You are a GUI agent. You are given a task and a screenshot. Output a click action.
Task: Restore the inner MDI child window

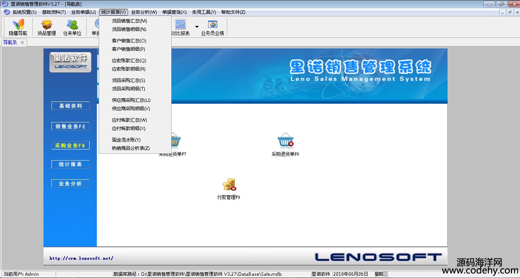point(510,12)
